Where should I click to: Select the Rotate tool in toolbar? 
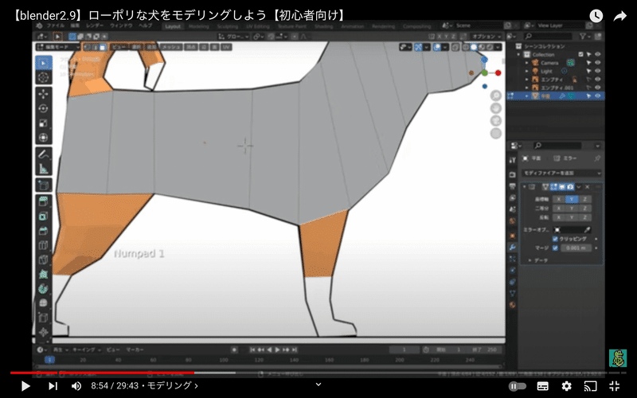pos(44,108)
